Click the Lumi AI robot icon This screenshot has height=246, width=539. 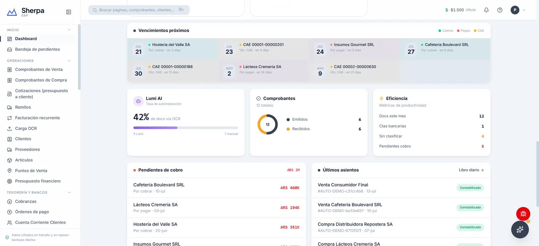click(x=138, y=101)
